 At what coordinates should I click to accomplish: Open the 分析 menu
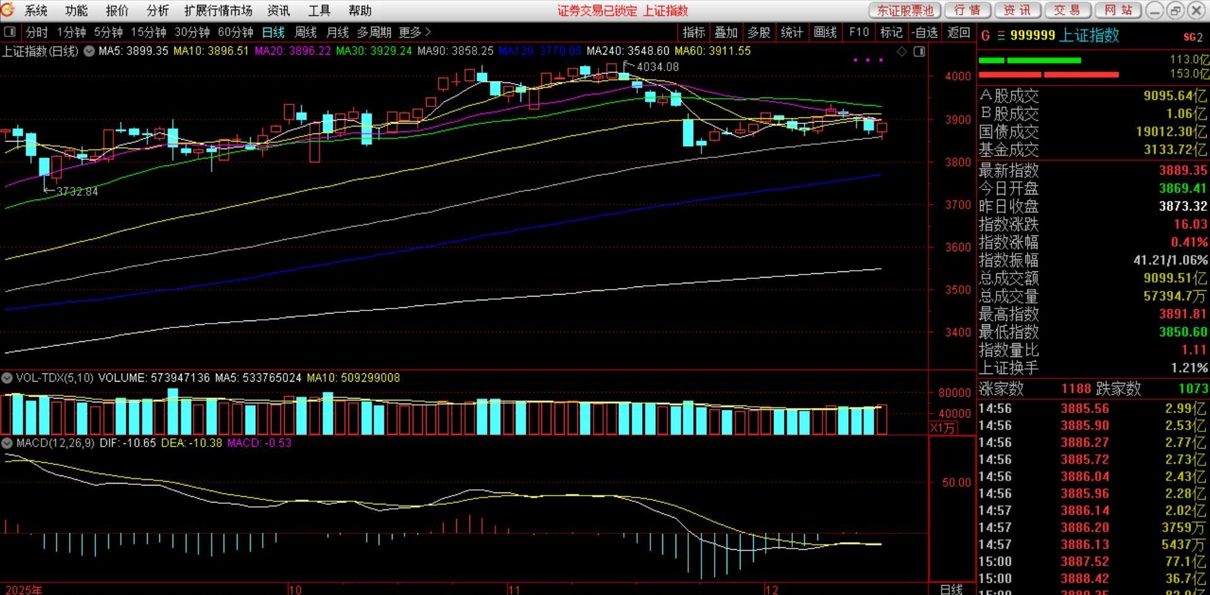tap(157, 11)
